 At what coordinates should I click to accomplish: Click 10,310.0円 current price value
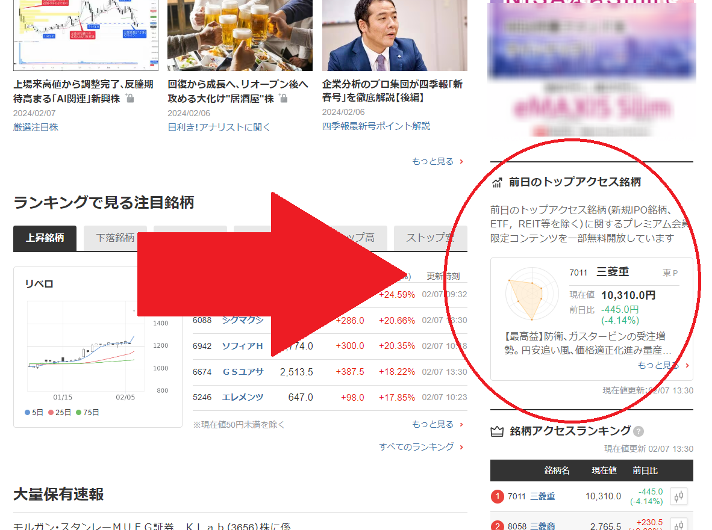(628, 295)
